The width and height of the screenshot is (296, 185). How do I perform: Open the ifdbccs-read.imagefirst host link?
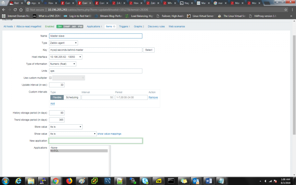click(29, 26)
